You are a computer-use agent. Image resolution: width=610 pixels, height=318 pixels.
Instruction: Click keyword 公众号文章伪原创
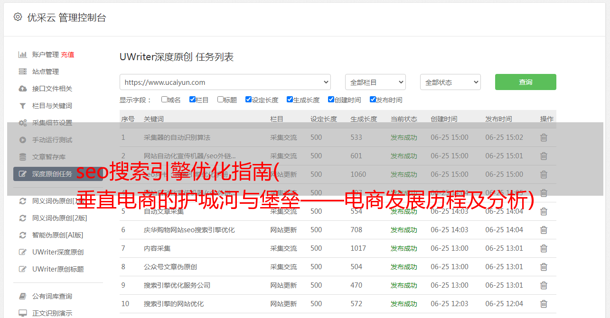click(170, 267)
